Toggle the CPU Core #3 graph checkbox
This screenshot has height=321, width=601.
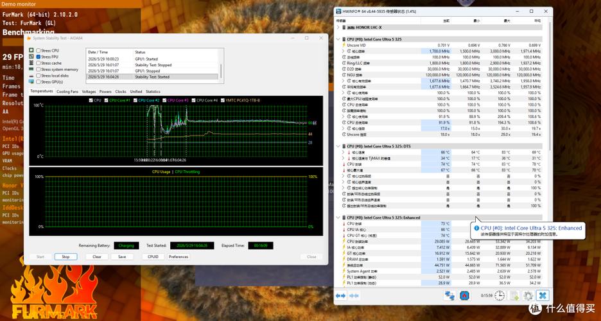point(164,100)
